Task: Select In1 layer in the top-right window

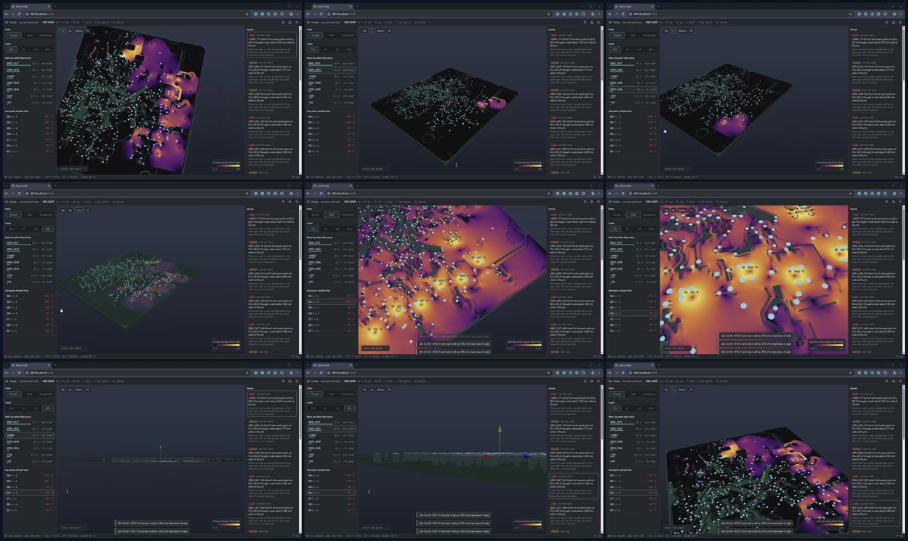Action: point(627,50)
